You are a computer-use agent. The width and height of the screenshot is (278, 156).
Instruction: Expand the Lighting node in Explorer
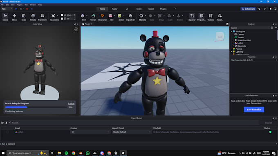[x=231, y=52]
